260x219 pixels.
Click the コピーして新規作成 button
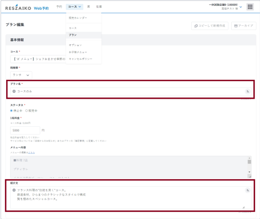point(210,26)
